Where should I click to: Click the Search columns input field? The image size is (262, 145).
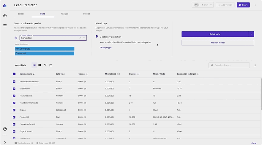click(x=229, y=65)
